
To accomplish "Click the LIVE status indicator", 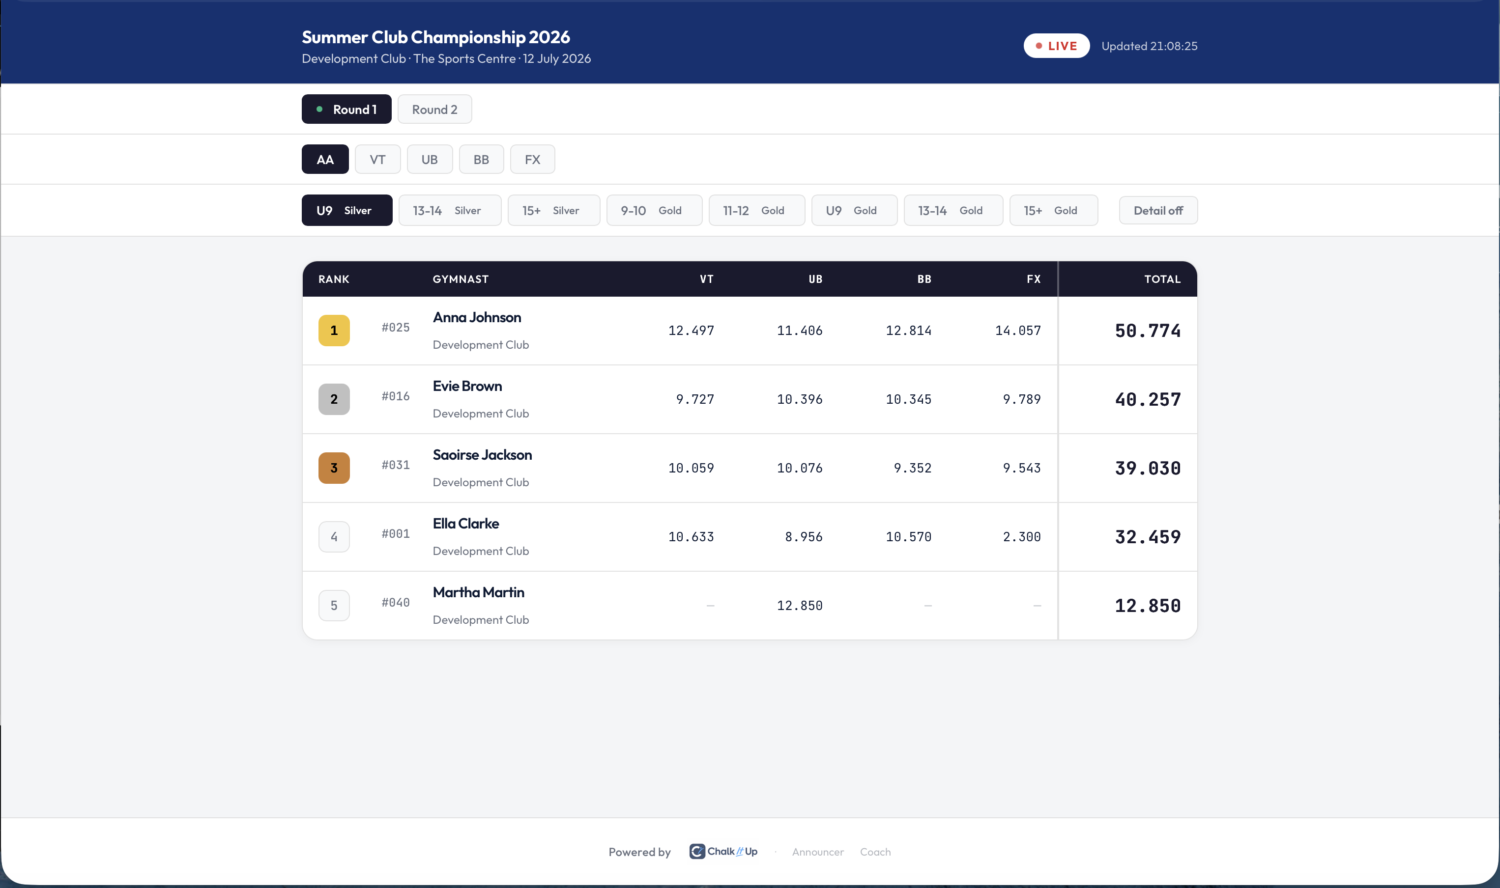I will point(1056,46).
